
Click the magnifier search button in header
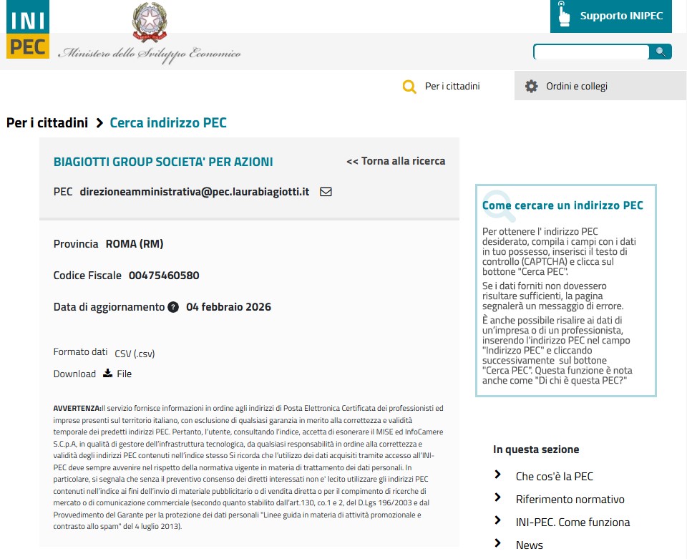click(x=661, y=52)
